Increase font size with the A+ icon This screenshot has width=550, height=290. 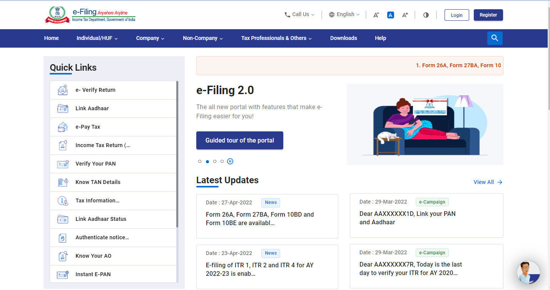point(405,15)
